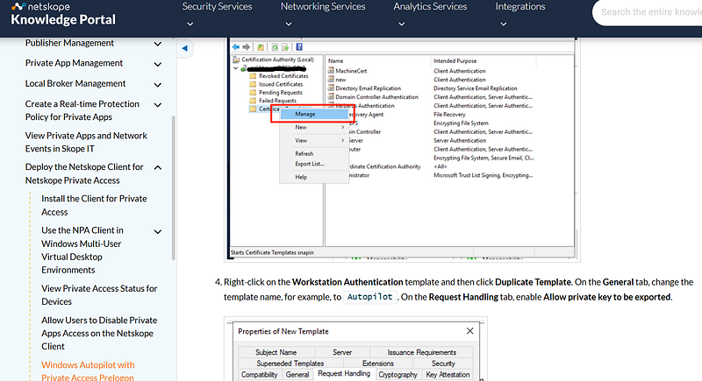Switch to the Key Attestation tab
This screenshot has height=381, width=702.
click(448, 375)
